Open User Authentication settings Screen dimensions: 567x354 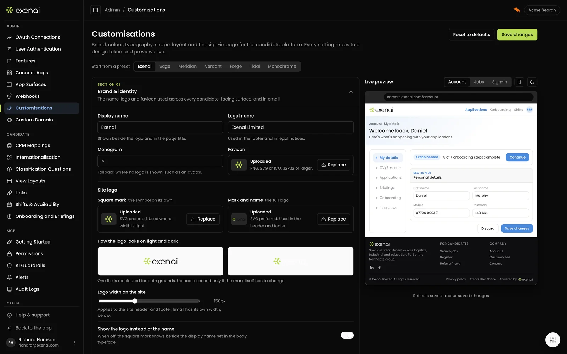(42, 49)
